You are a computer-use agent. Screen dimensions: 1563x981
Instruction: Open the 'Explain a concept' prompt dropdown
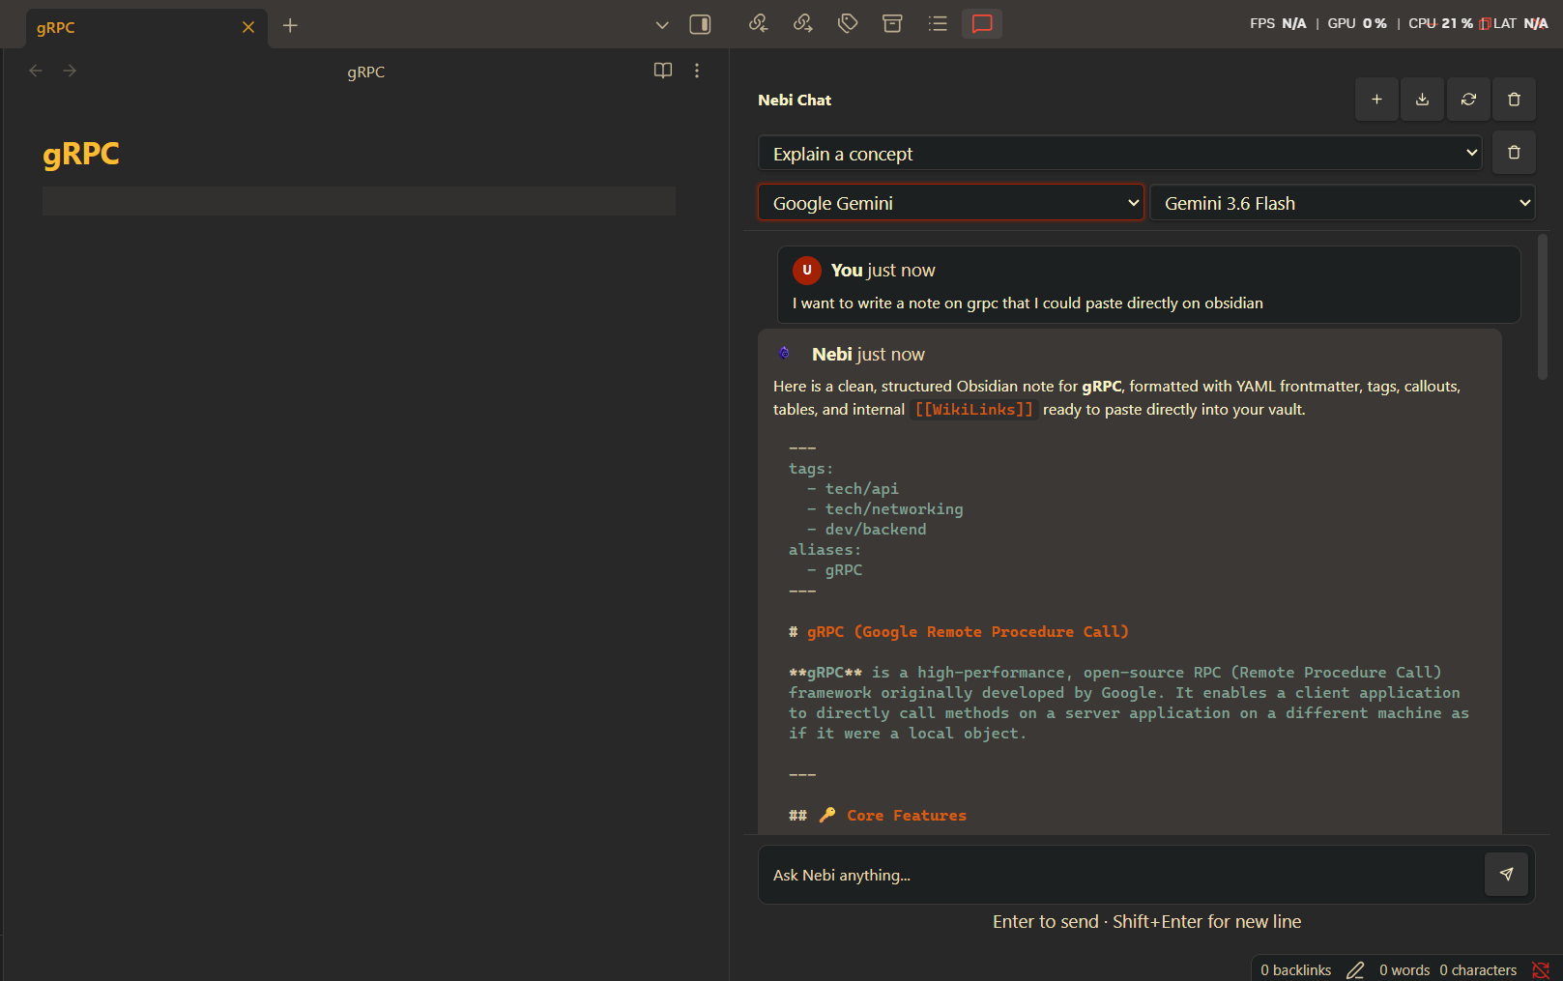pyautogui.click(x=1120, y=154)
